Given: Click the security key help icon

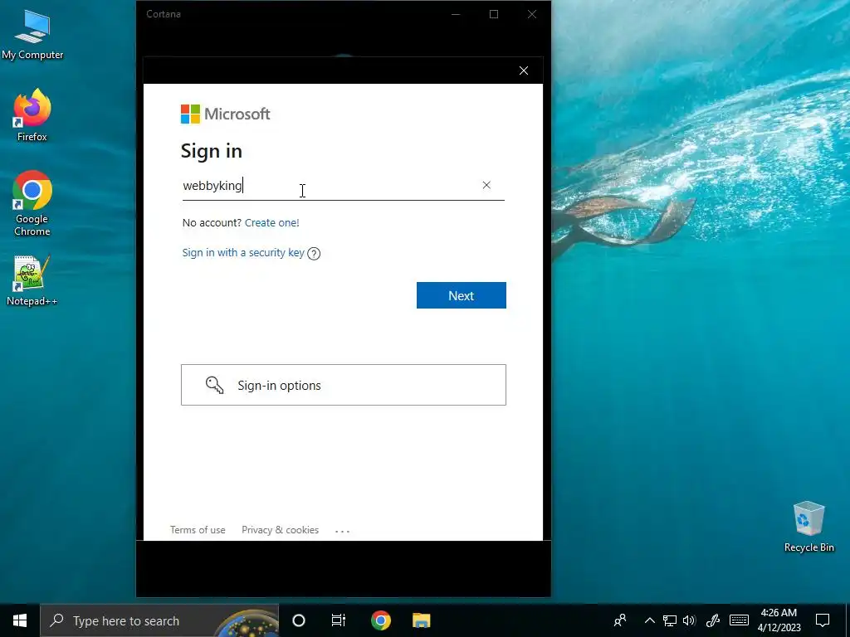Looking at the screenshot, I should (x=314, y=254).
